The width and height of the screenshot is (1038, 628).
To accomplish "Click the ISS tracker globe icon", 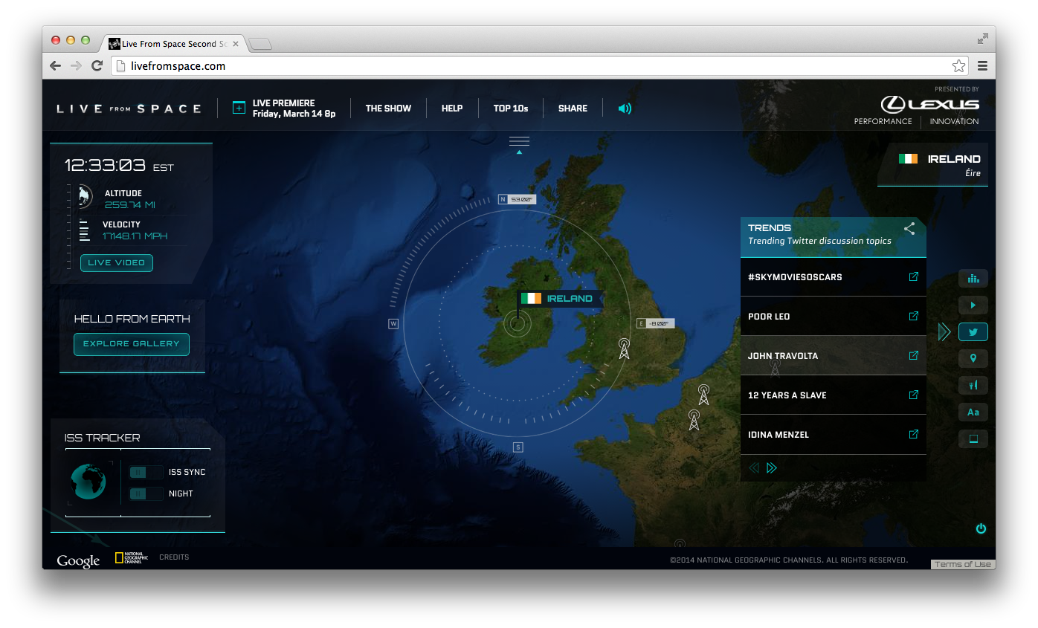I will tap(90, 482).
